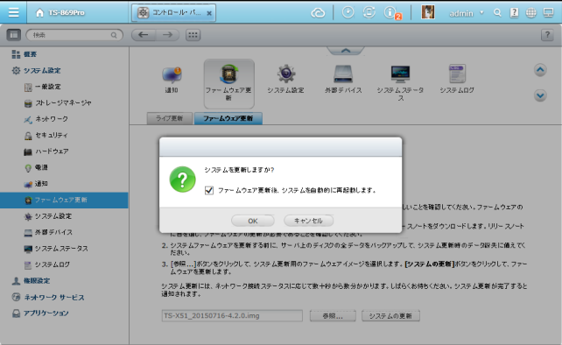Click 参照... browse button
The height and width of the screenshot is (345, 562).
coord(333,315)
